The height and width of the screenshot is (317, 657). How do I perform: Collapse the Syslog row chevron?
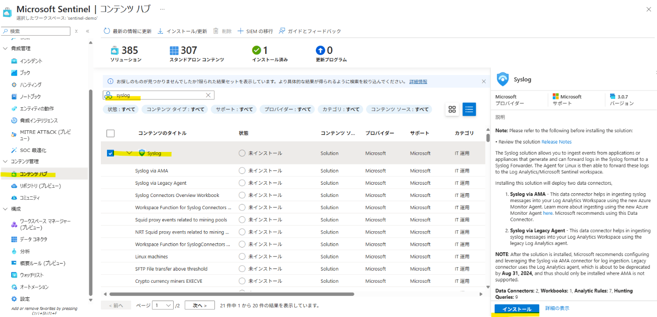point(130,153)
